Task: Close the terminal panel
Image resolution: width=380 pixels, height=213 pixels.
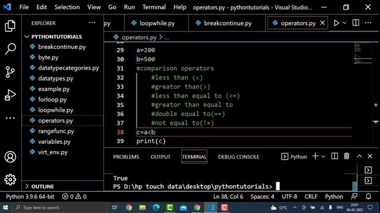Action: coord(370,156)
